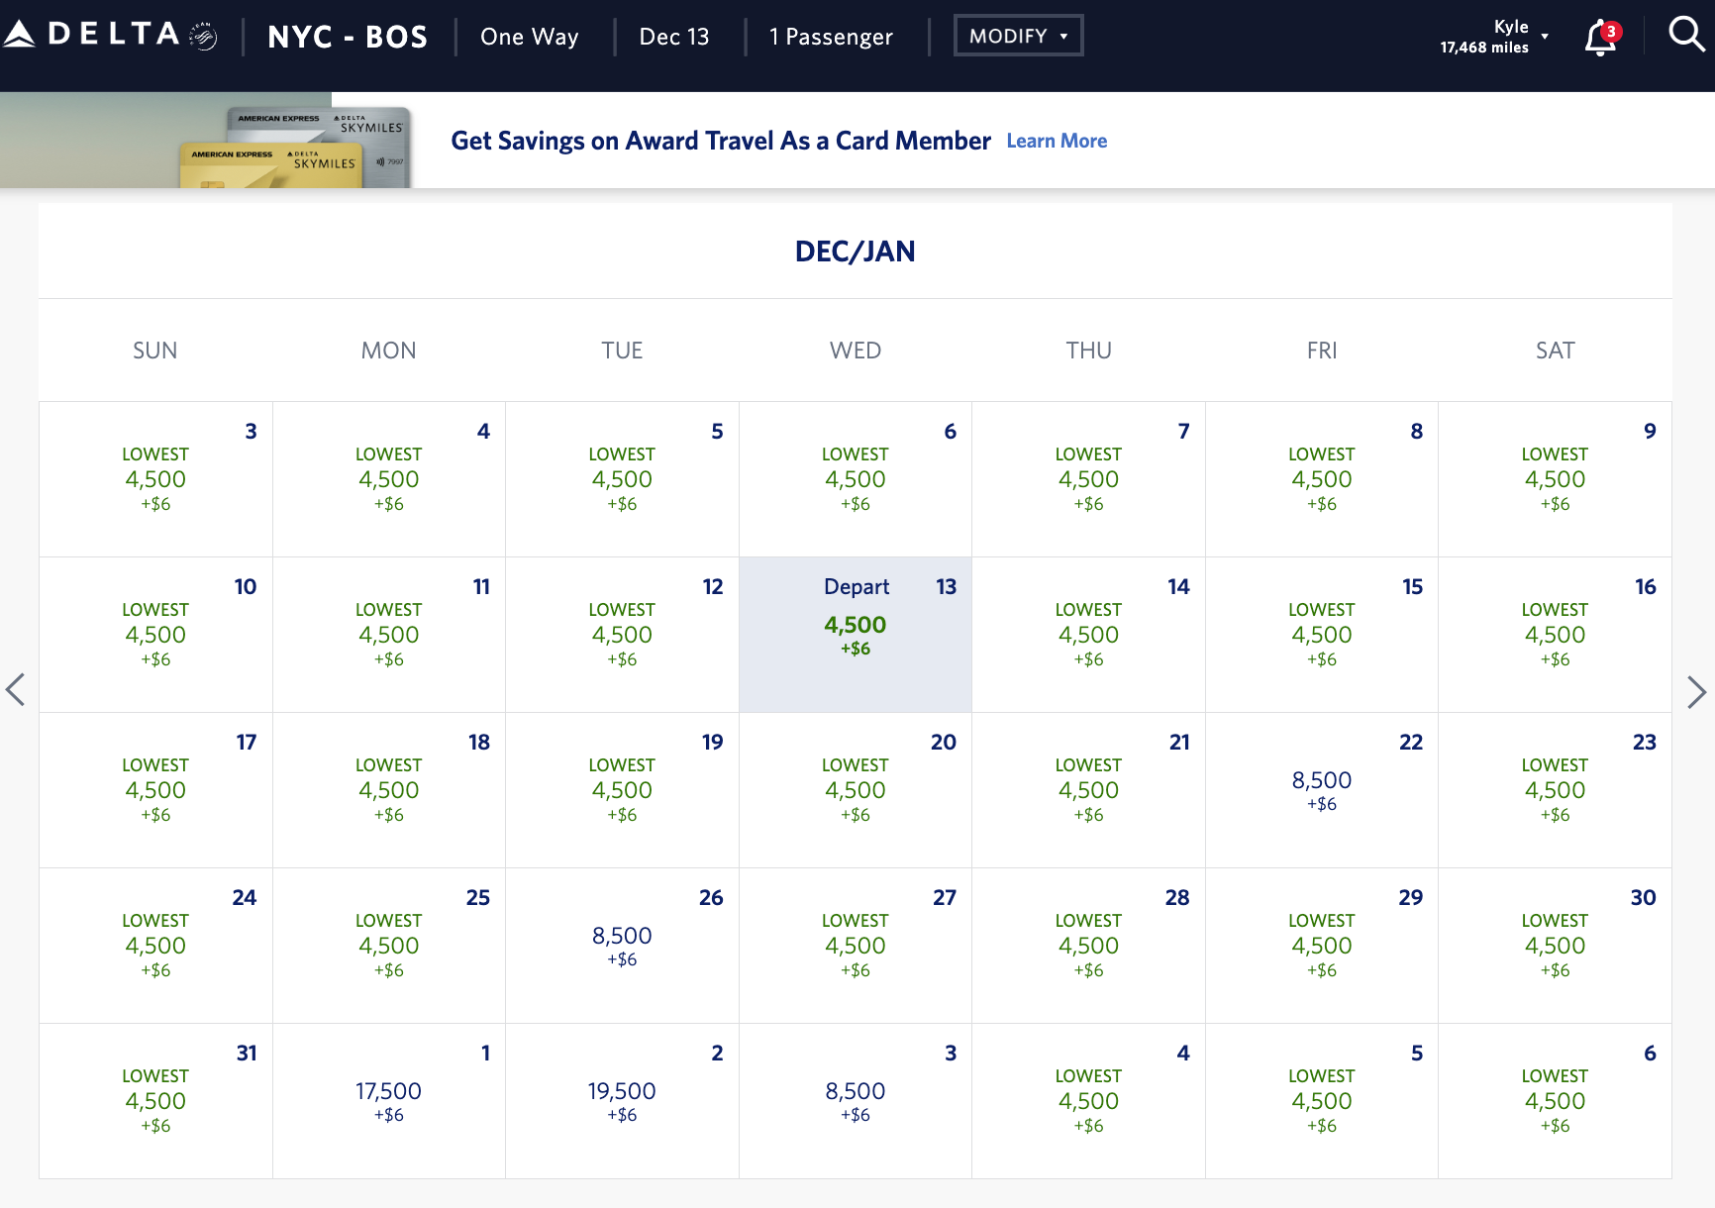The width and height of the screenshot is (1715, 1208).
Task: Click the NYC - BOS route label
Action: (x=347, y=36)
